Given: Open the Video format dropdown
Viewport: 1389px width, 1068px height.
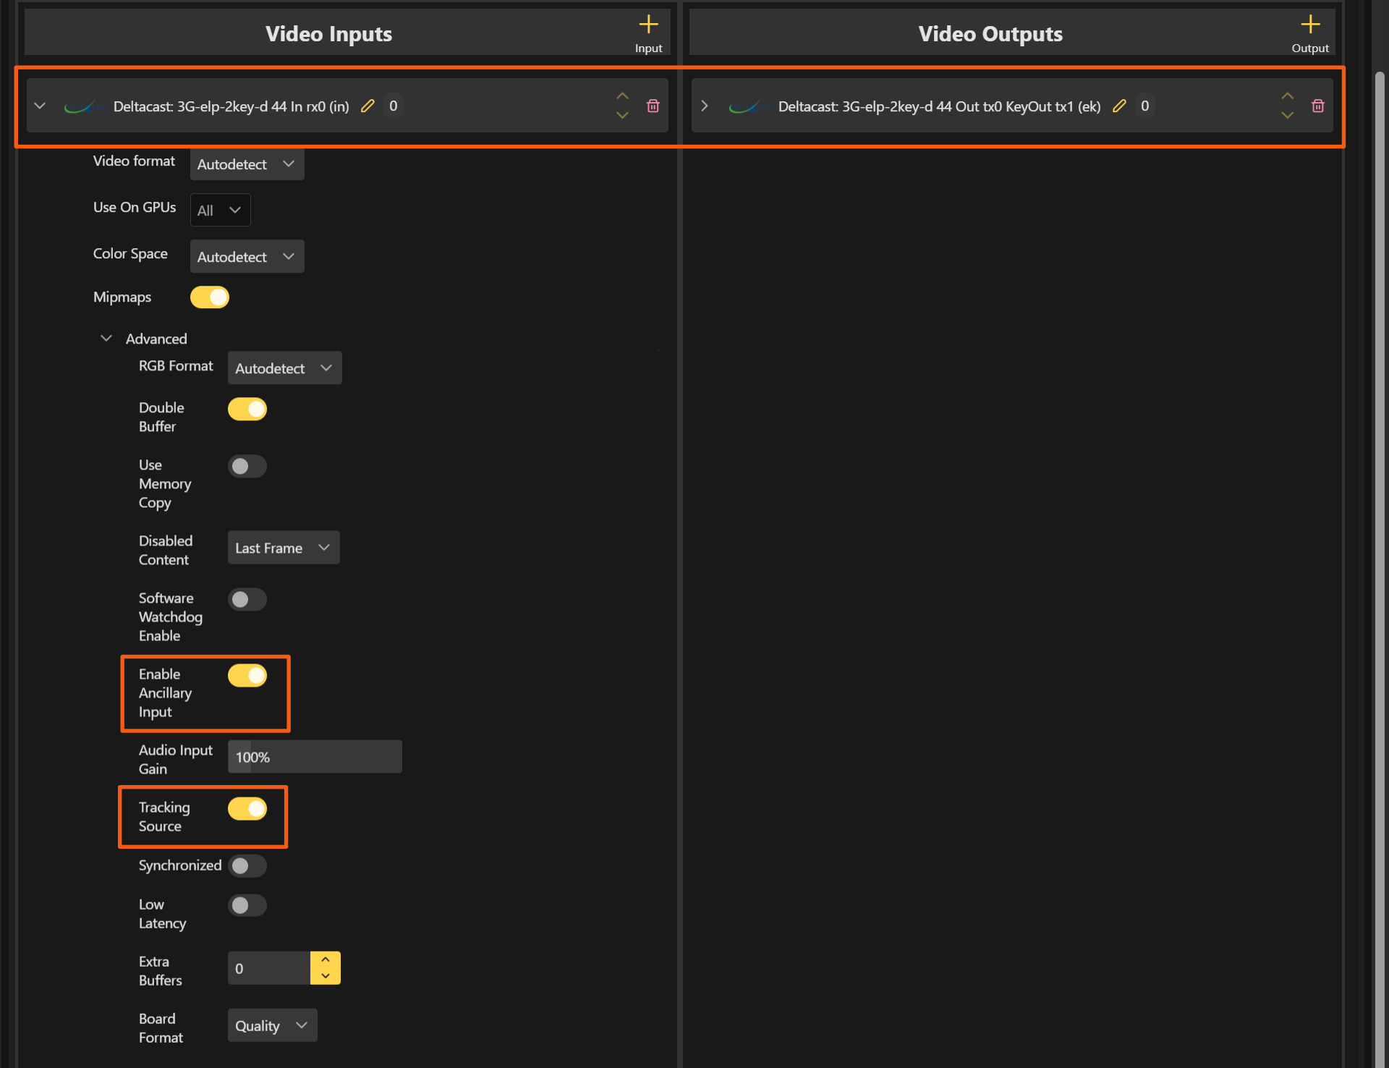Looking at the screenshot, I should coord(247,164).
